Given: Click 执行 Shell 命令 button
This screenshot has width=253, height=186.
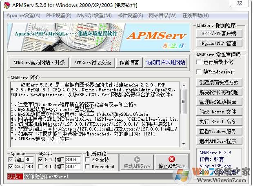Looking at the screenshot, I should (x=219, y=122).
